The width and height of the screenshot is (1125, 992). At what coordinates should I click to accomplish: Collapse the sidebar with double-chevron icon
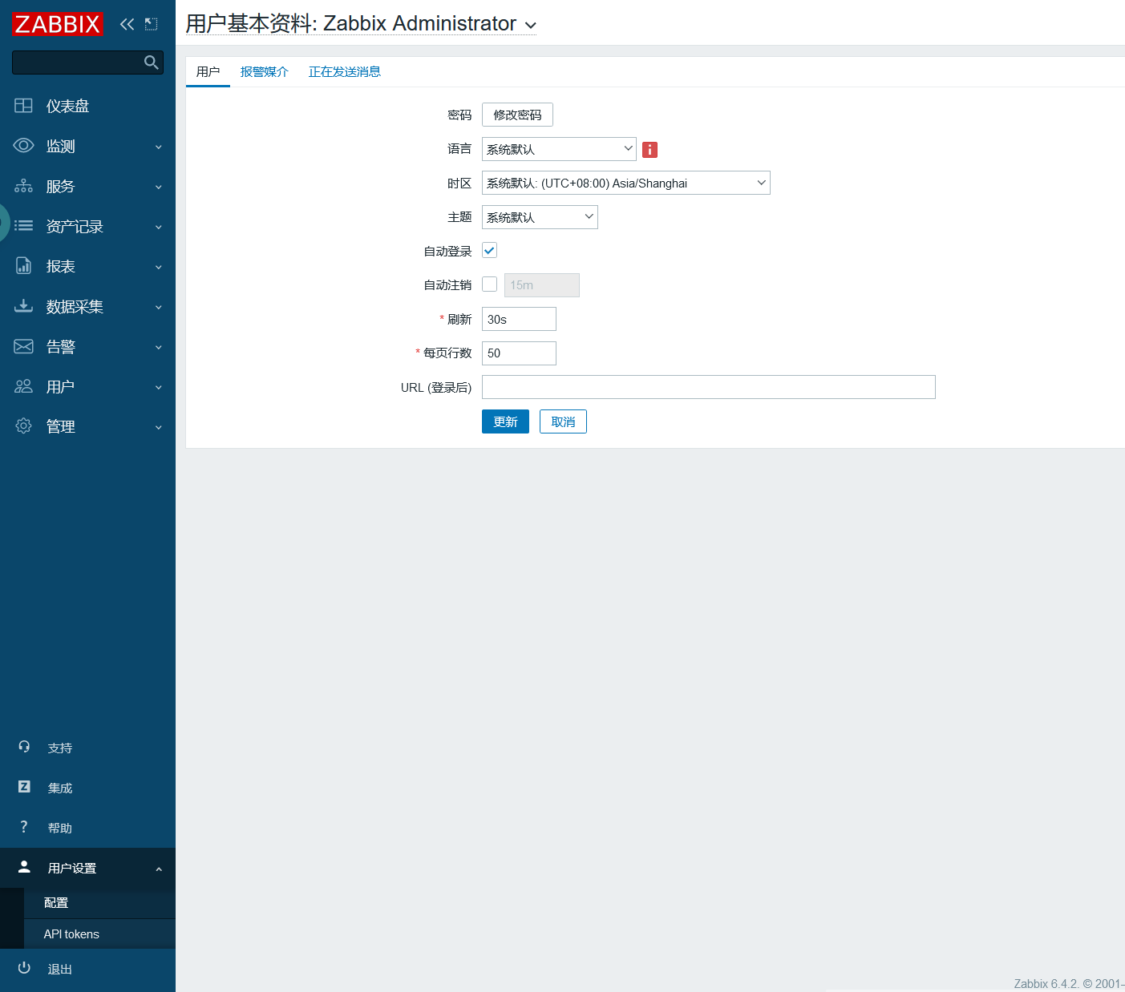[127, 24]
